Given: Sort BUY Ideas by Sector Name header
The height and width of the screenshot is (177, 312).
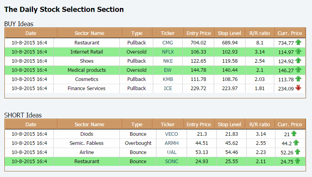Looking at the screenshot, I should 89,33.
